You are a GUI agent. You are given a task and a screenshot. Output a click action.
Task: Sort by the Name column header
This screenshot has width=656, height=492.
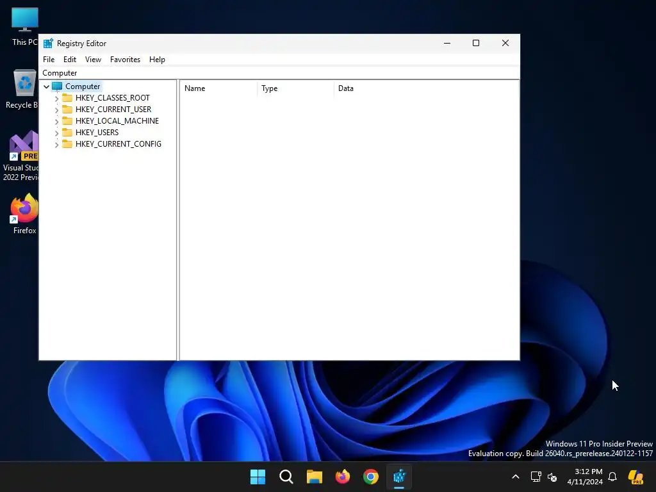(219, 88)
